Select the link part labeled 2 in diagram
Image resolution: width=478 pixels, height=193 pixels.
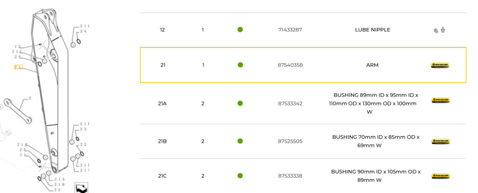[19, 111]
